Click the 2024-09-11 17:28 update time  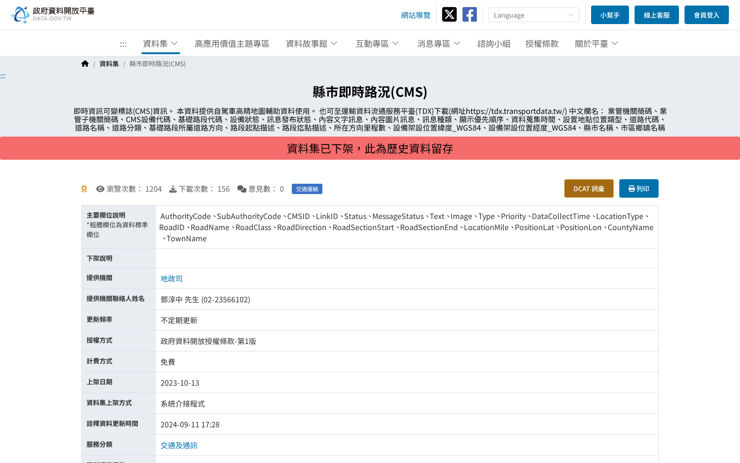click(x=190, y=425)
